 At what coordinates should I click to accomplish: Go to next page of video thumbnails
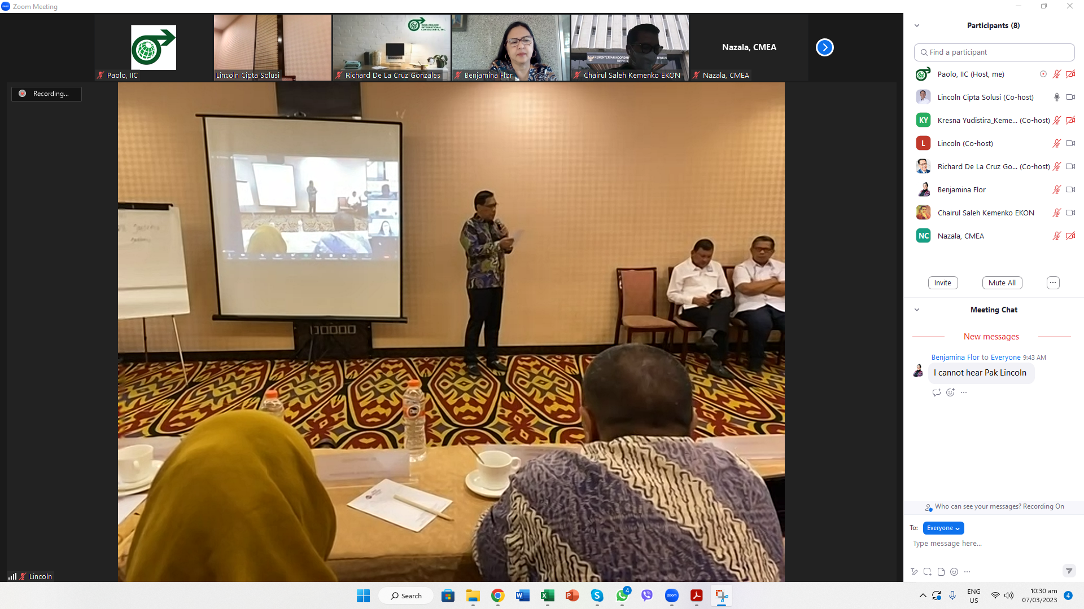click(824, 47)
